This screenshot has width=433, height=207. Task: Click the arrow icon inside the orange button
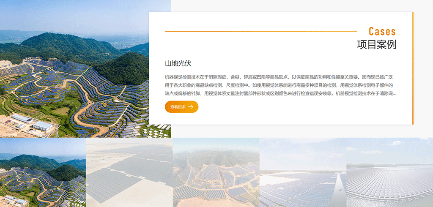(191, 107)
